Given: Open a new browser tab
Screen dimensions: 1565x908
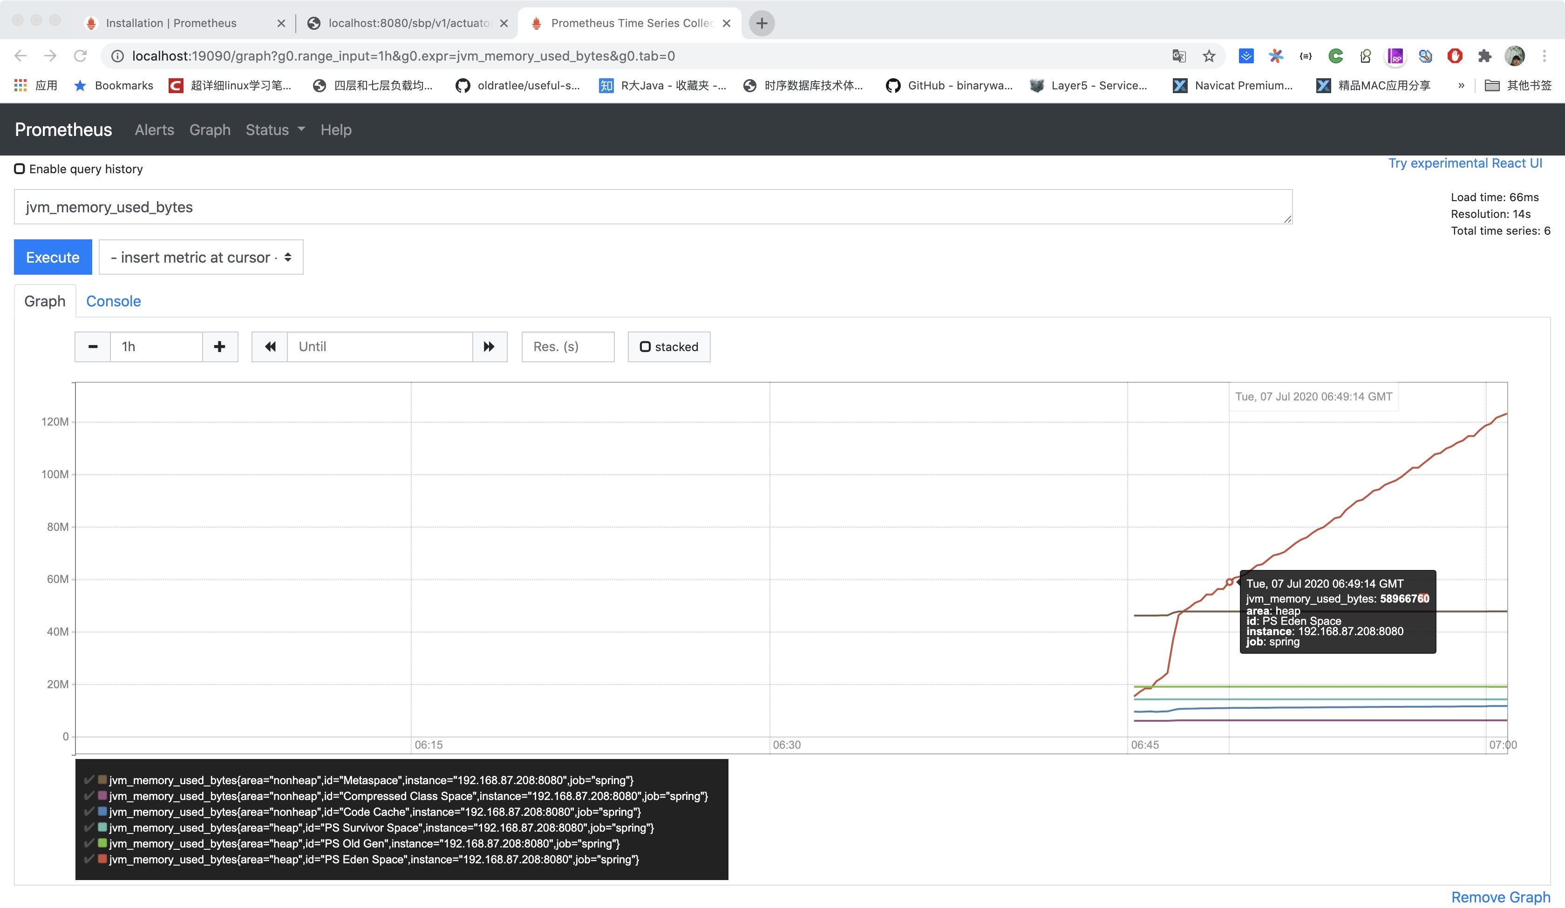Looking at the screenshot, I should tap(762, 23).
